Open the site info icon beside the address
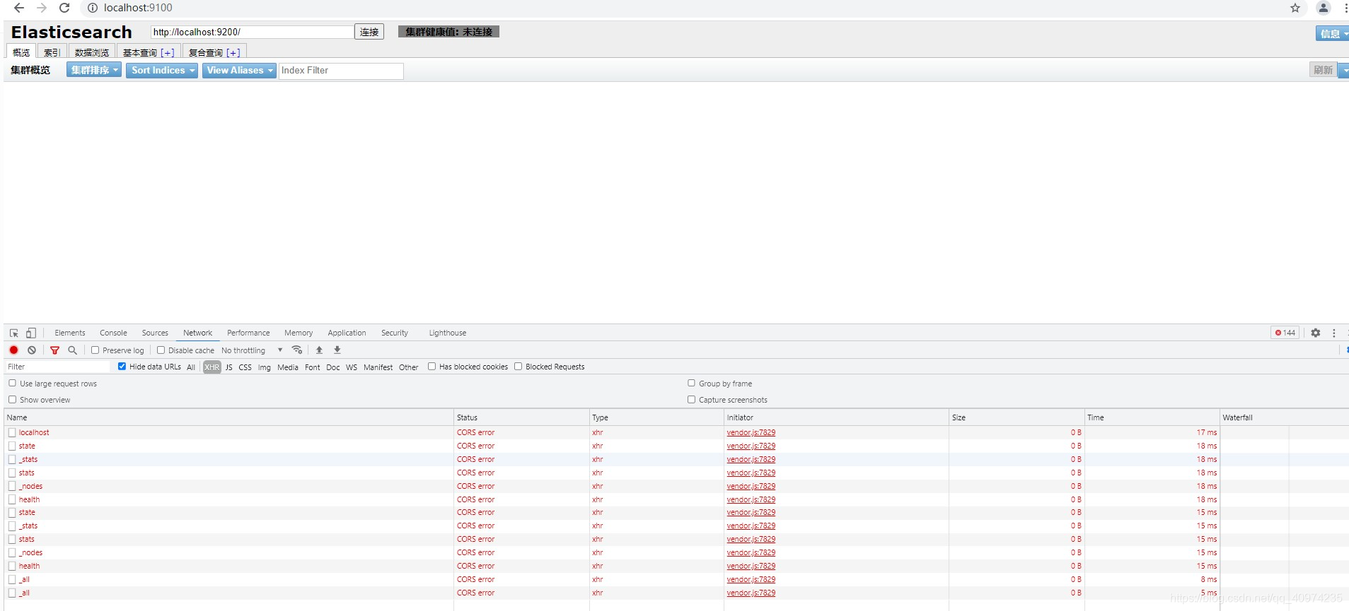The height and width of the screenshot is (611, 1349). pyautogui.click(x=93, y=8)
